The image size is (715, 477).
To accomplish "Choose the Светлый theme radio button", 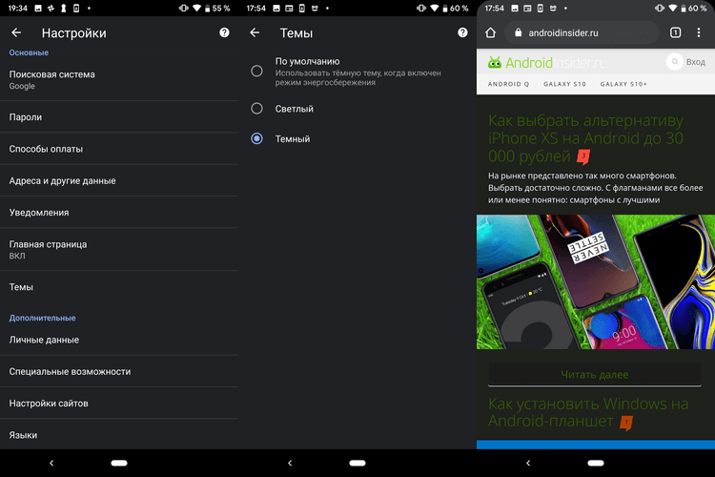I will [257, 109].
